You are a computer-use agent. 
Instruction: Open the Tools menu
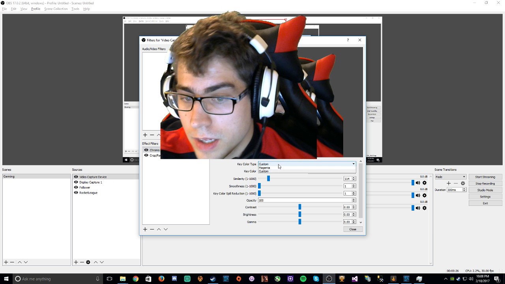tap(75, 9)
